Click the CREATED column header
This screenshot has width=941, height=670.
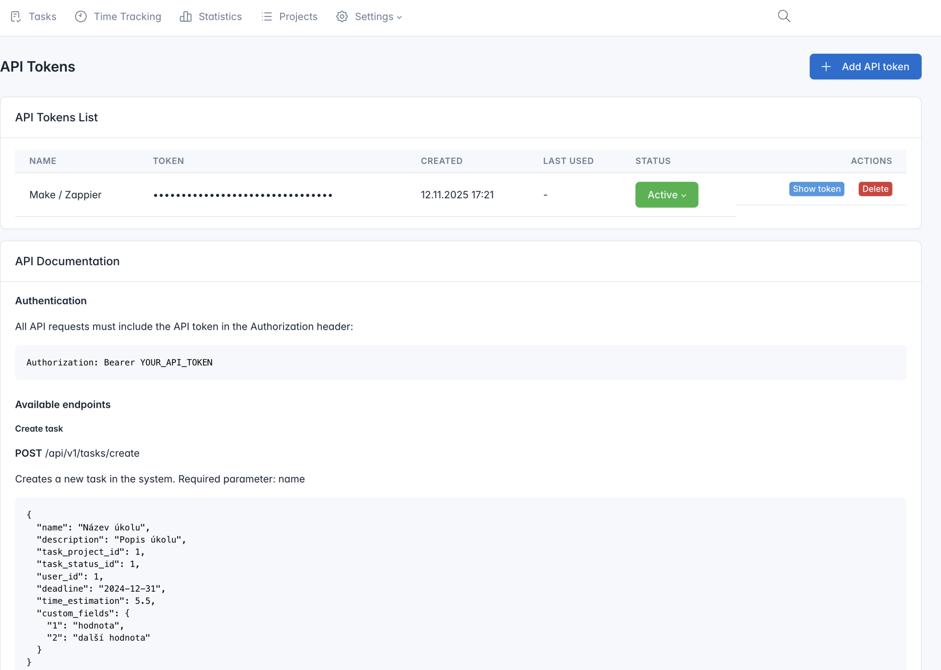[441, 161]
